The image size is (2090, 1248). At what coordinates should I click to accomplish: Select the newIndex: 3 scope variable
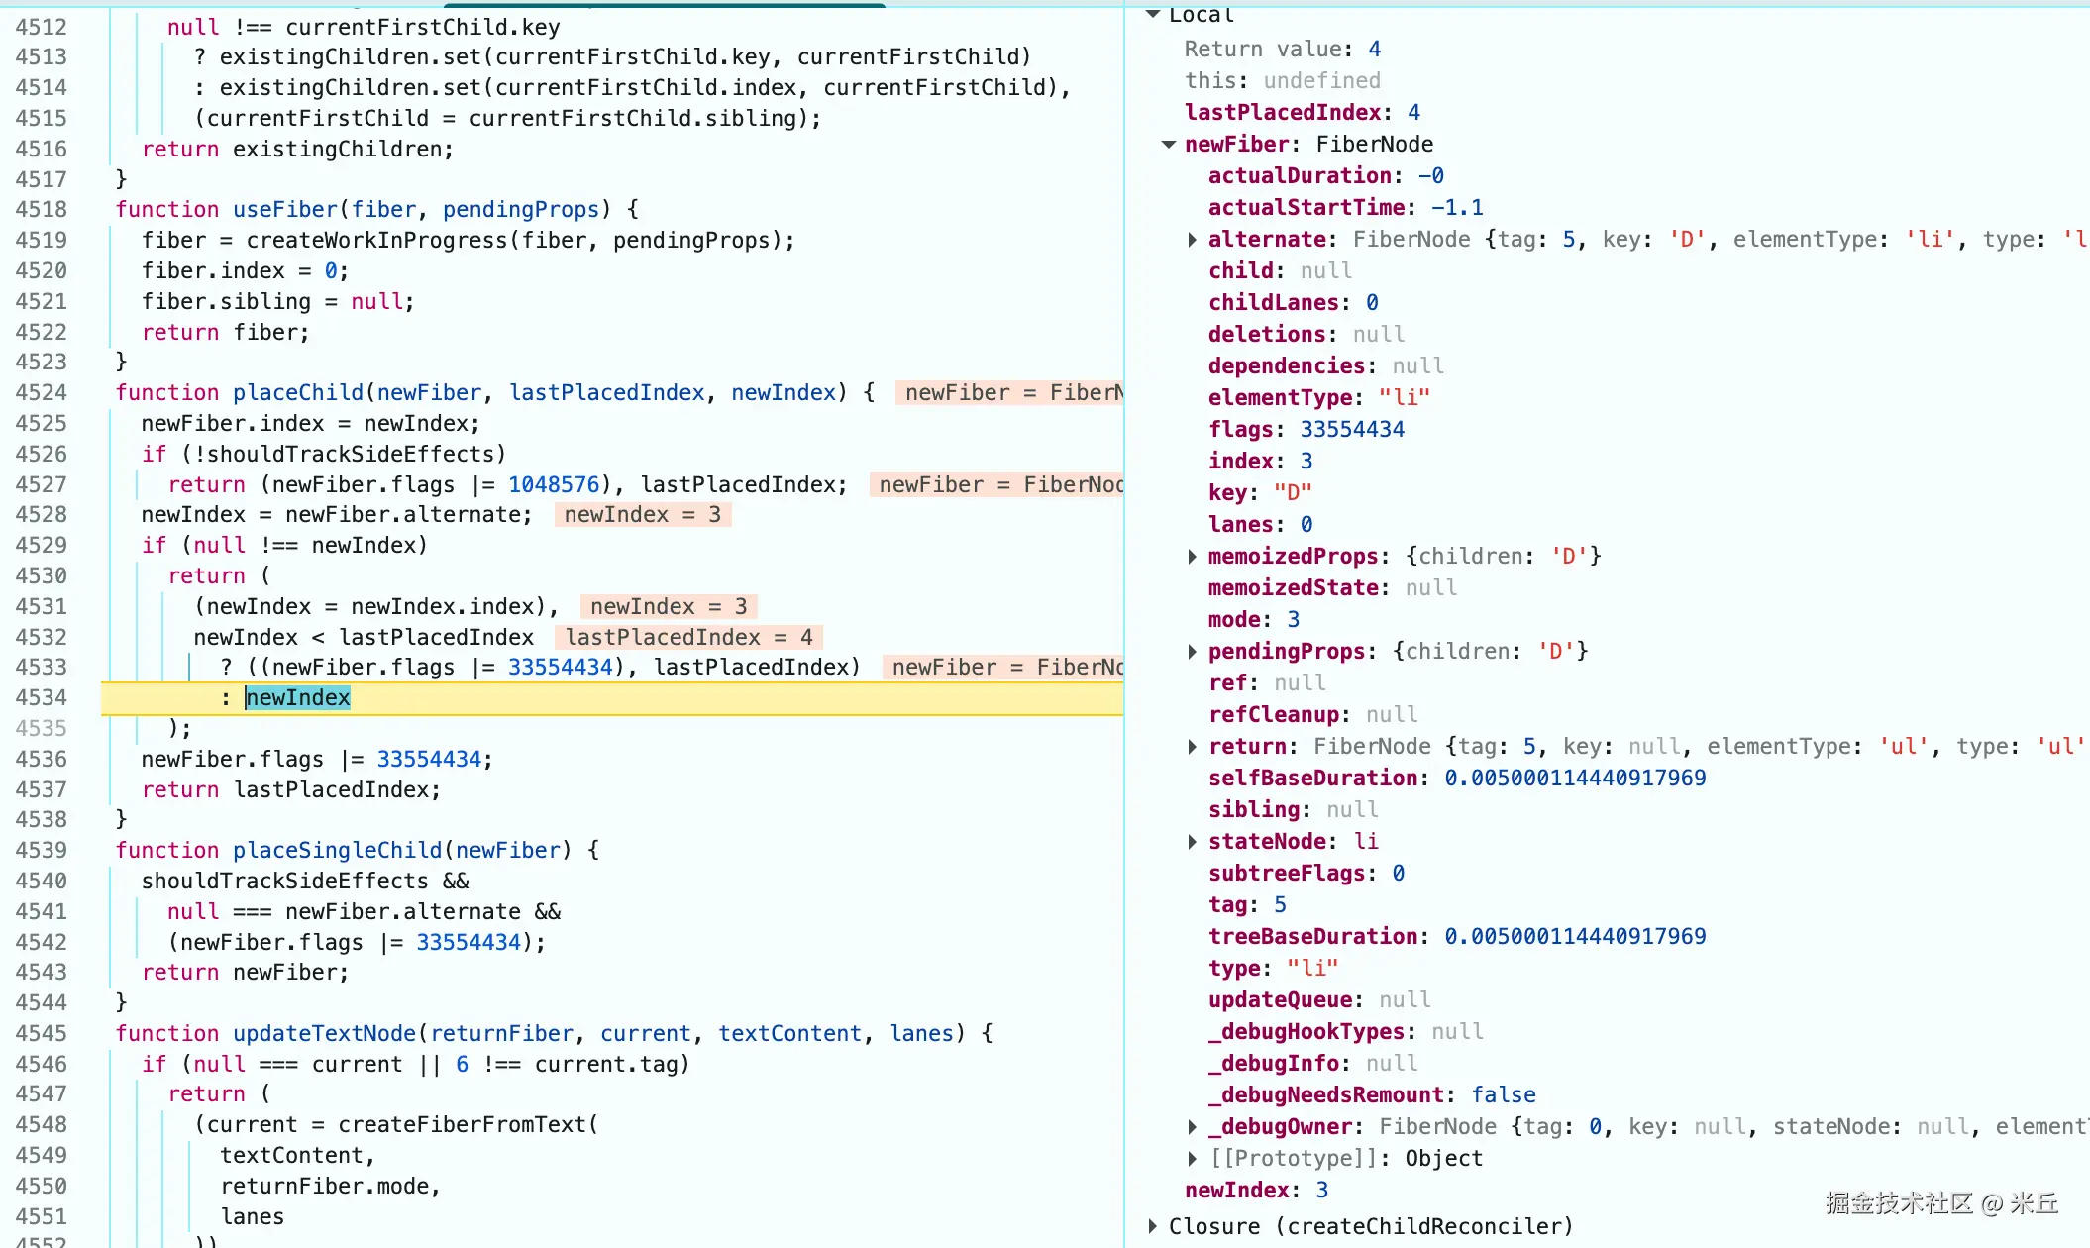(1257, 1191)
